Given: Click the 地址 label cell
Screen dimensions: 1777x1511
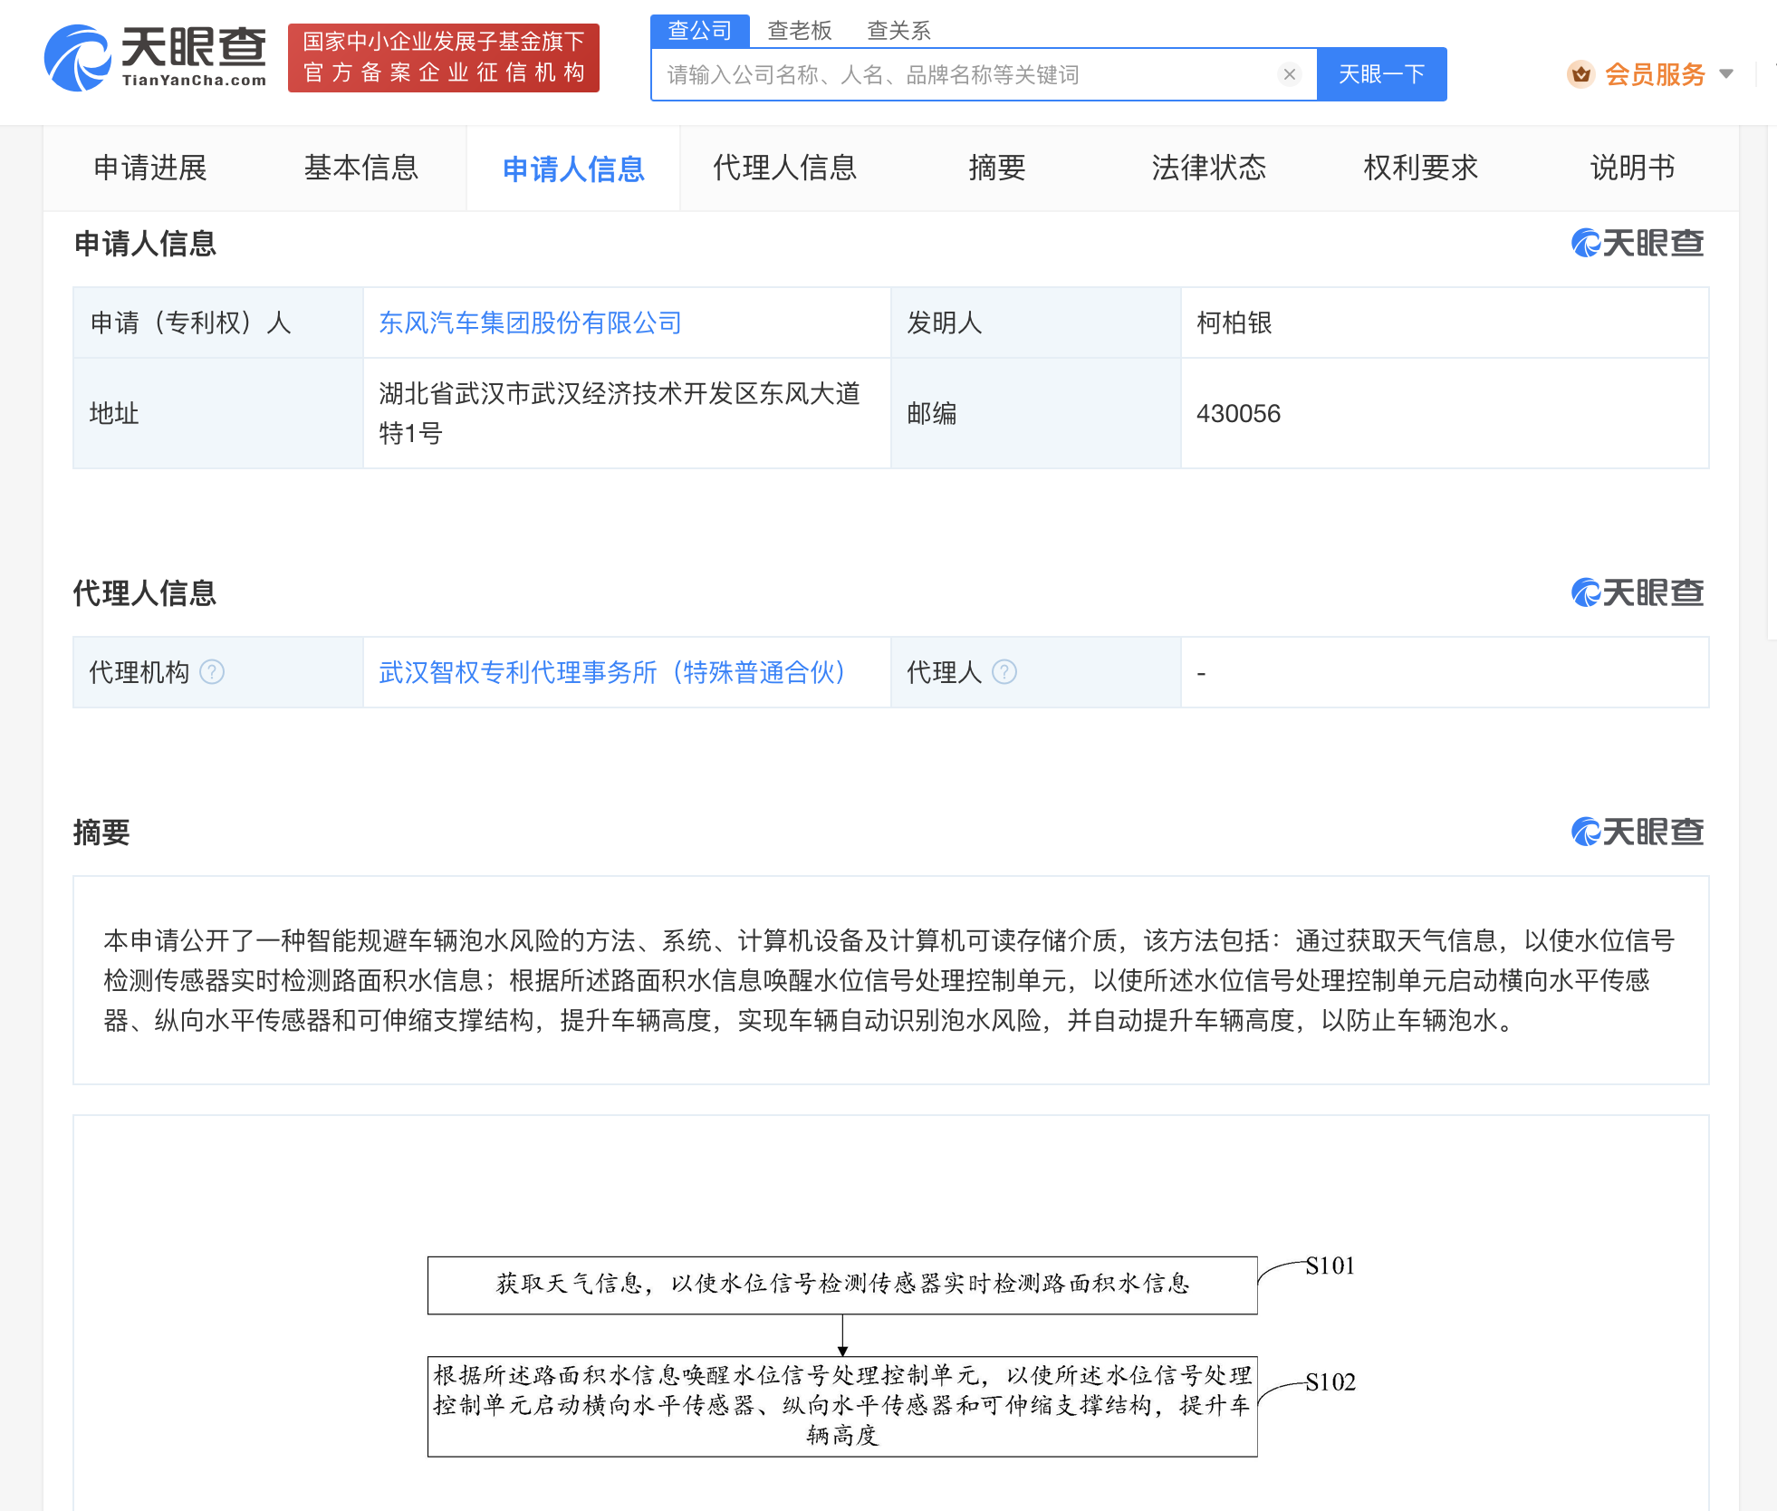Looking at the screenshot, I should tap(218, 413).
